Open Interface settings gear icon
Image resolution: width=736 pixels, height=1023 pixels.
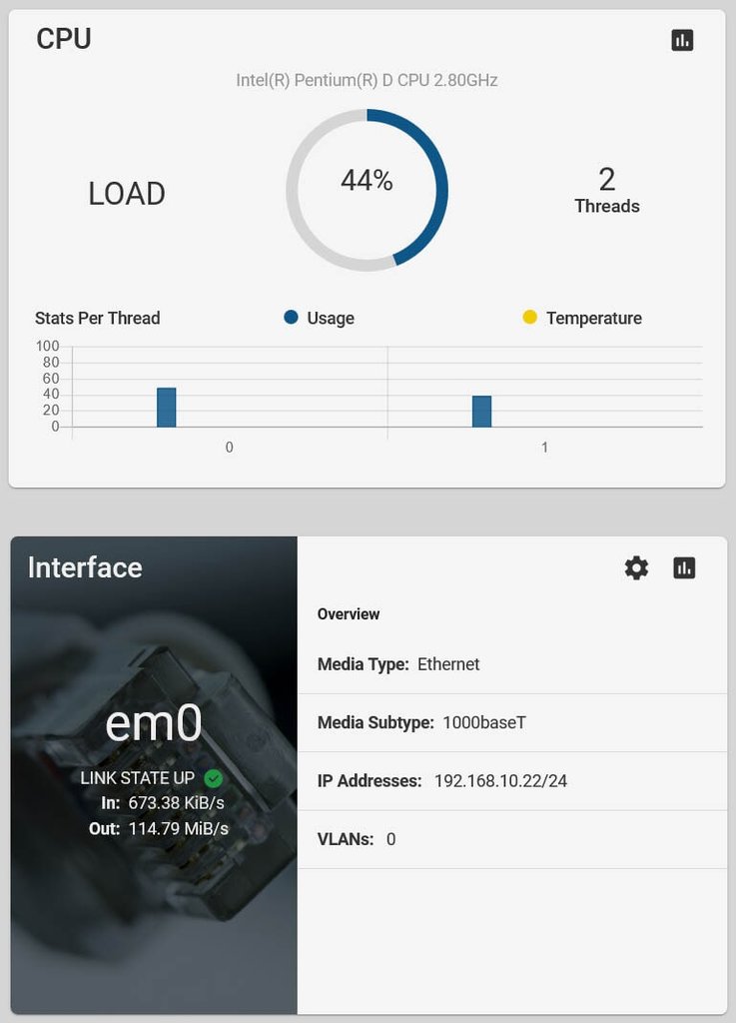(636, 568)
